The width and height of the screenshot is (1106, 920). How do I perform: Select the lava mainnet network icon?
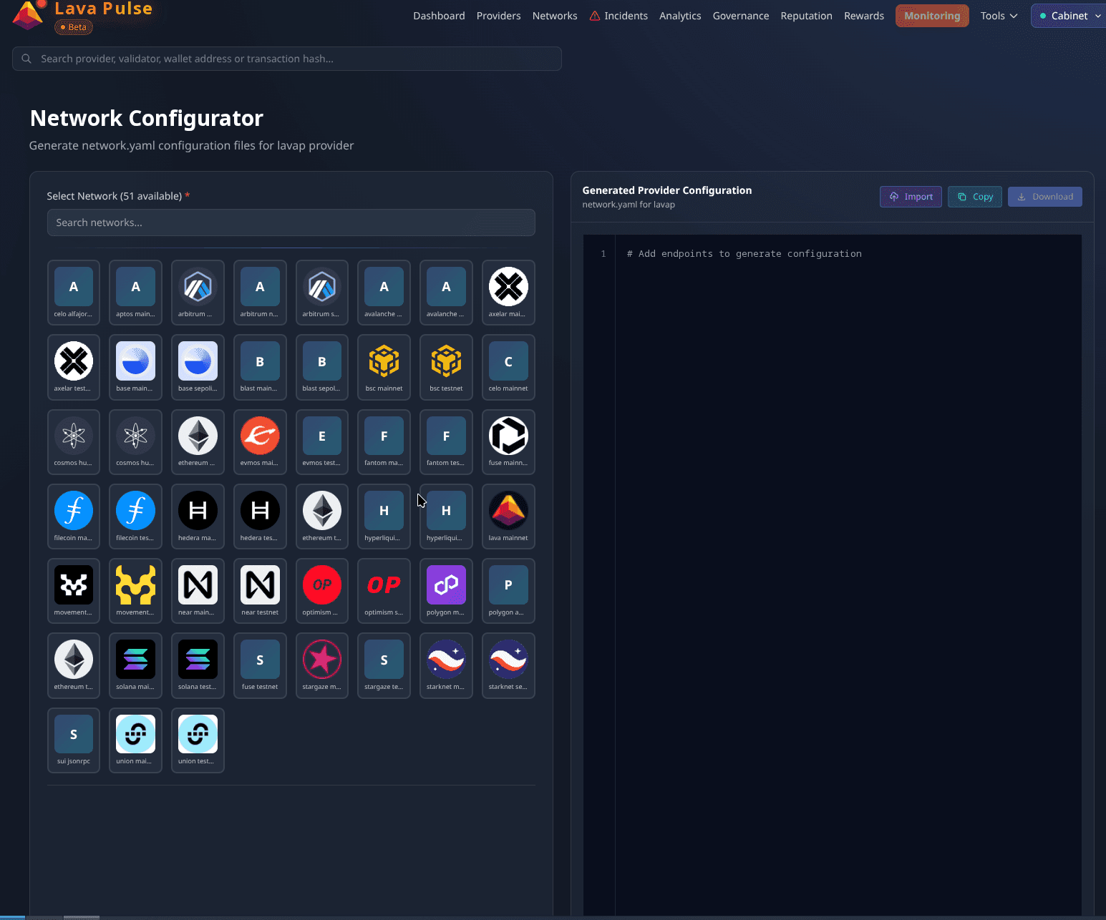tap(508, 511)
